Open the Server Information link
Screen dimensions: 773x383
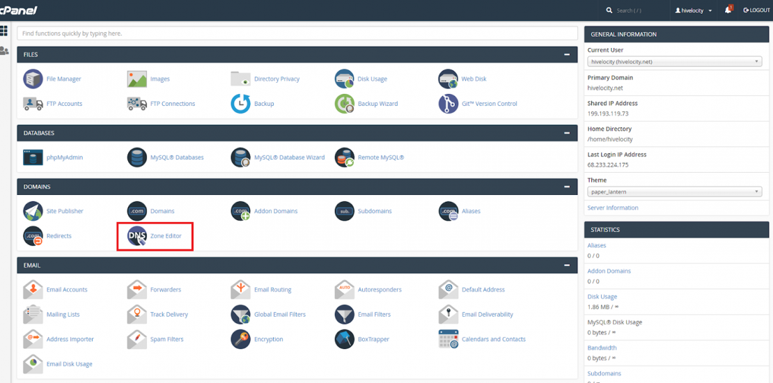(613, 208)
